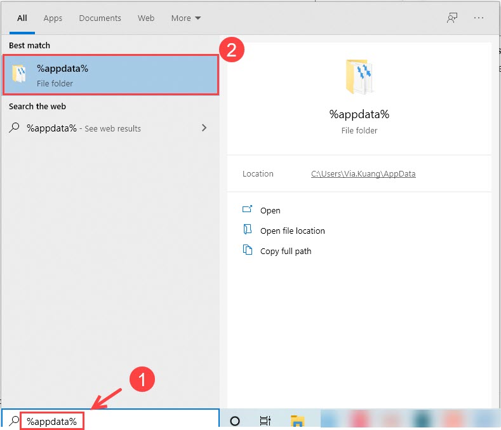501x430 pixels.
Task: Select the Web tab
Action: 146,18
